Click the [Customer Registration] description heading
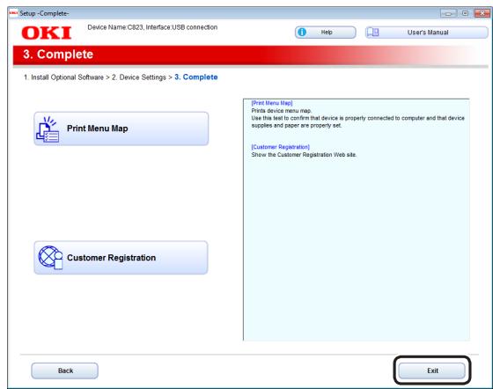The width and height of the screenshot is (493, 389). tap(281, 147)
